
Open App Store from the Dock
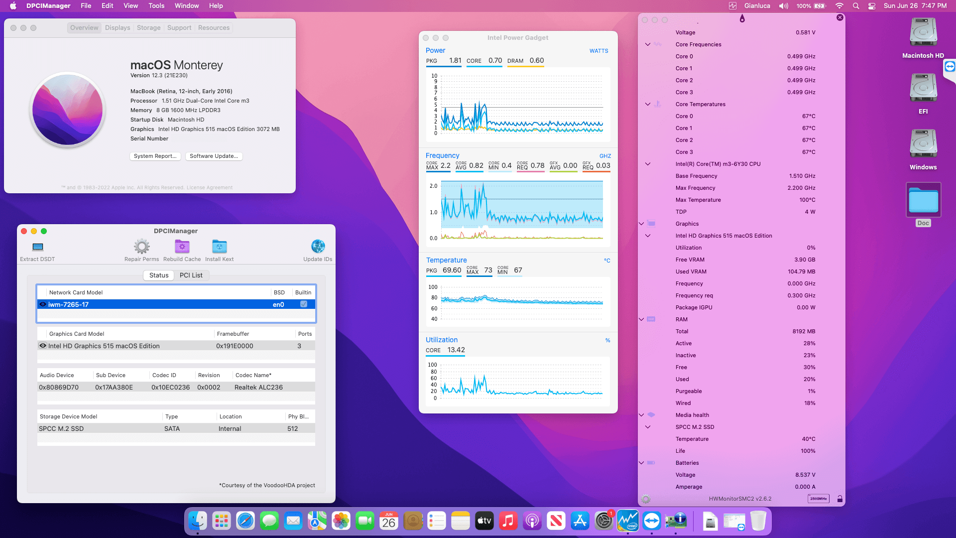(x=580, y=521)
